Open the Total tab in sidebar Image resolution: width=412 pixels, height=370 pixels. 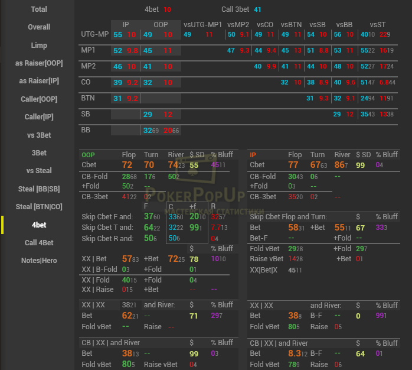[39, 9]
